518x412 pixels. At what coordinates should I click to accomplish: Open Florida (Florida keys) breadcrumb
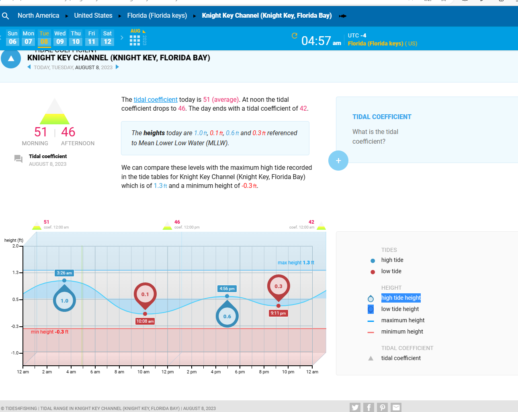pos(157,16)
